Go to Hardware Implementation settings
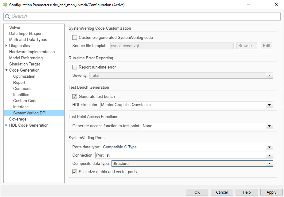Screen dimensions: 284x197 (32, 52)
